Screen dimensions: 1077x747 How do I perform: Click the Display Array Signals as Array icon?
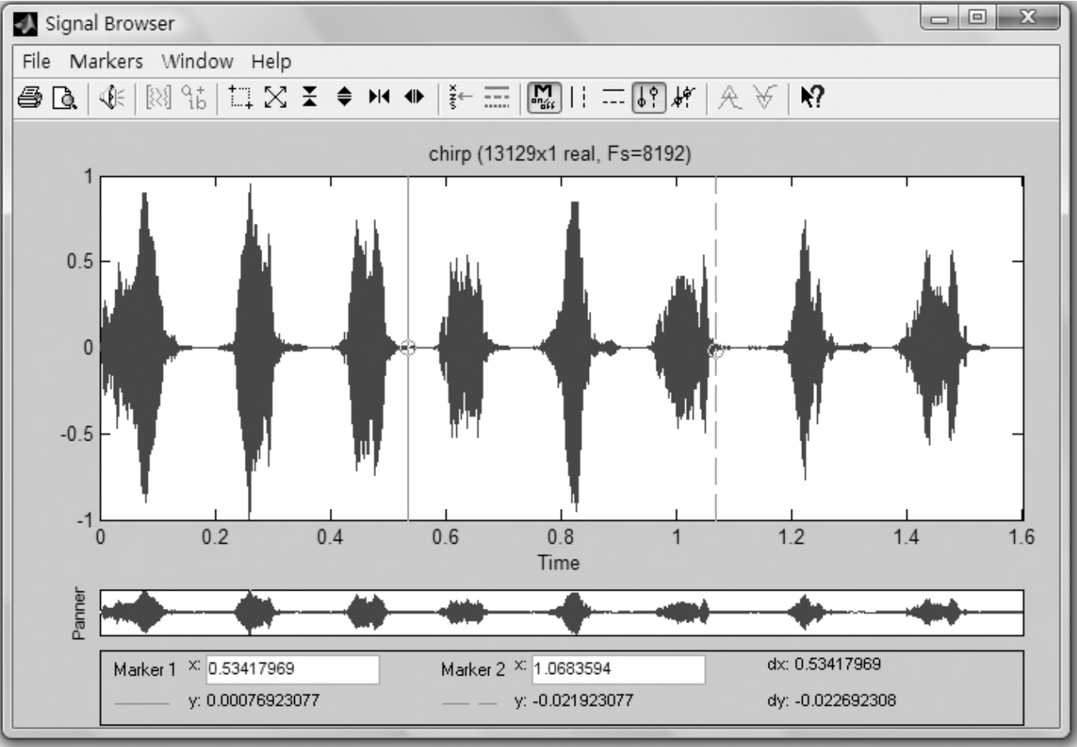(x=158, y=98)
